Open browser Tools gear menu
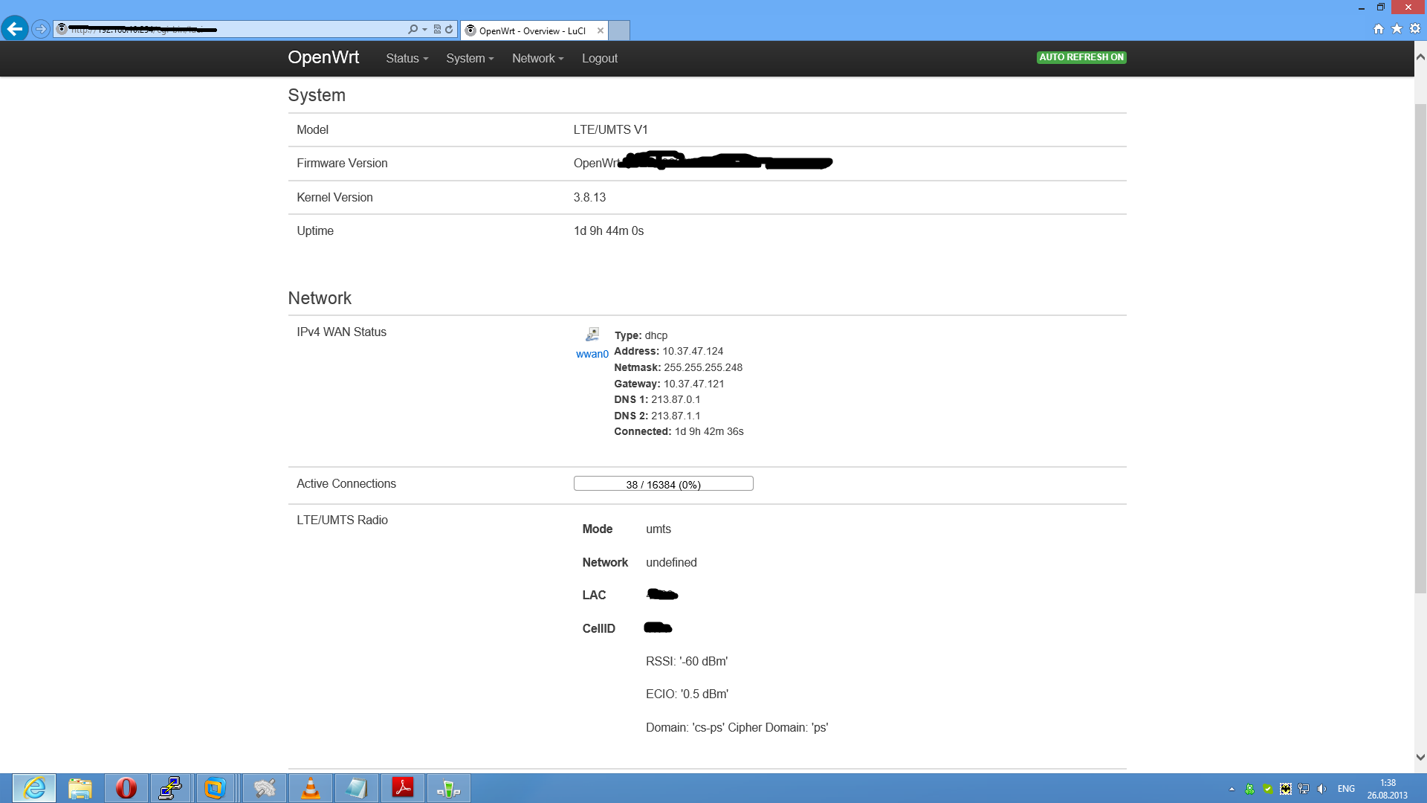 1415,29
